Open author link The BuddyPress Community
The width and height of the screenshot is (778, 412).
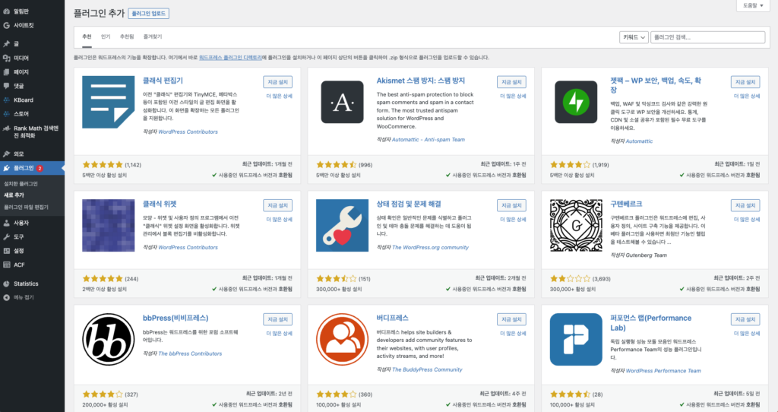[427, 369]
